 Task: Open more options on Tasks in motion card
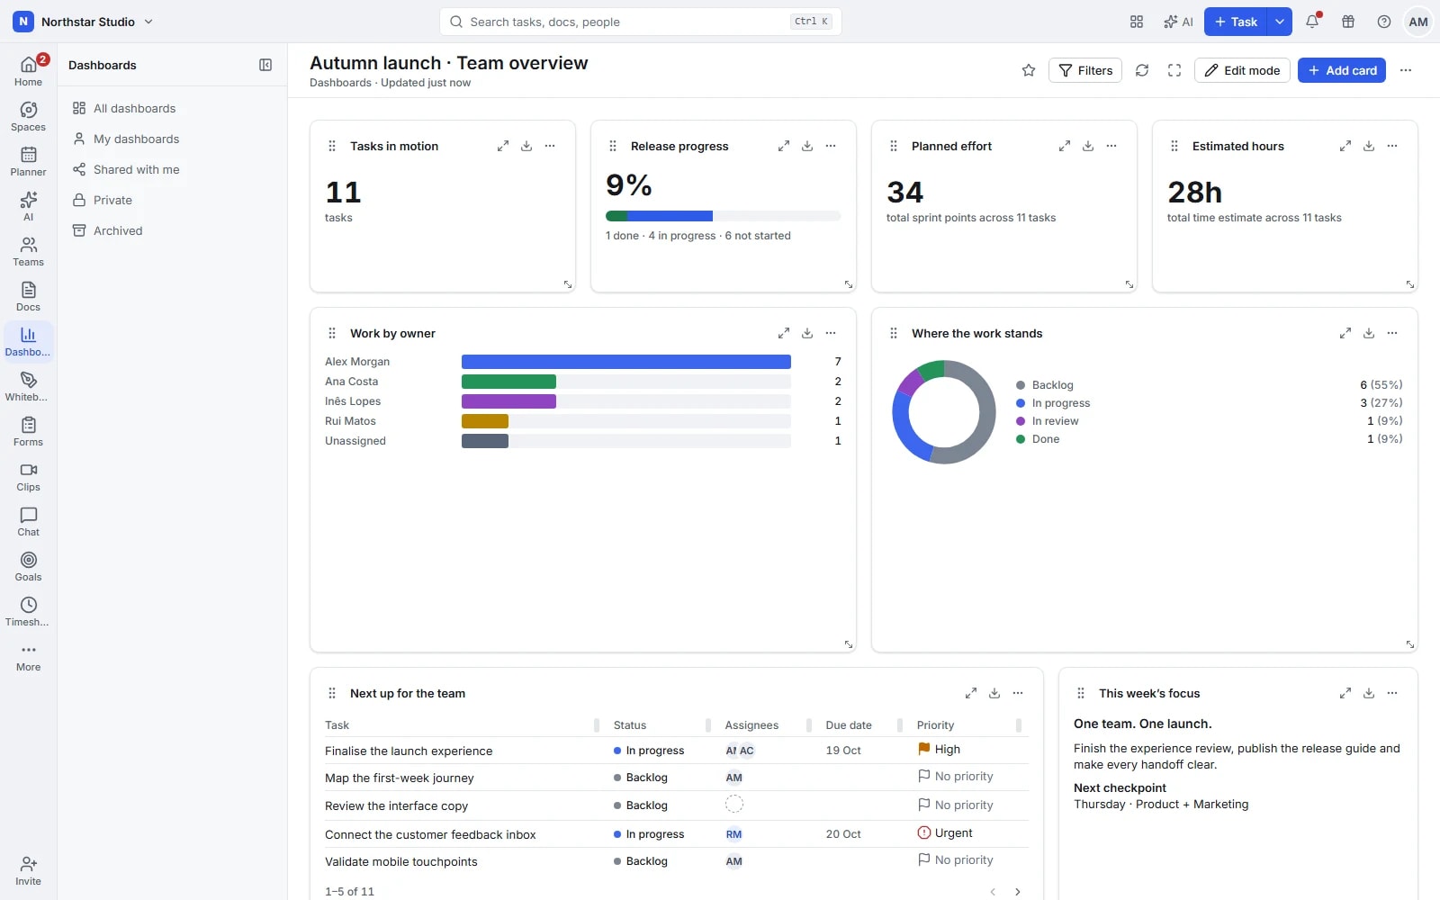[x=550, y=146]
